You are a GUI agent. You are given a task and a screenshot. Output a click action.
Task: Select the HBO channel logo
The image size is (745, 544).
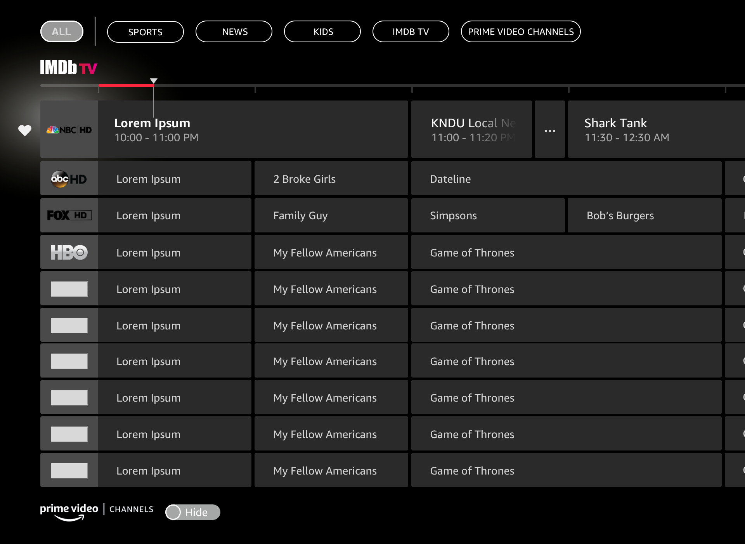point(69,253)
